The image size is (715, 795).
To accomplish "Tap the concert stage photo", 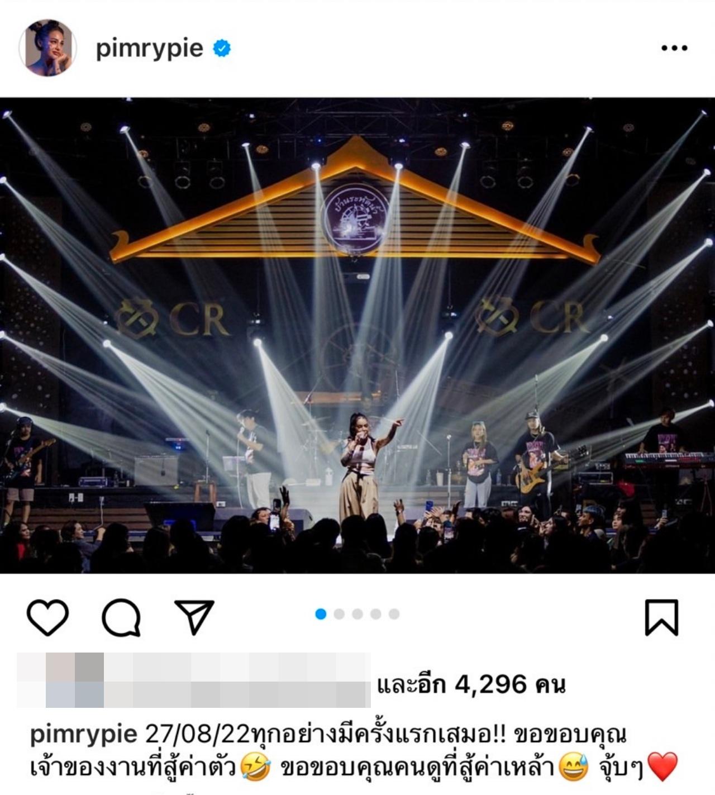I will click(357, 335).
